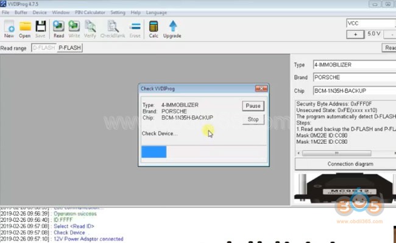Screen dimensions: 396x243
Task: Click the CheckBlank toolbar icon
Action: coord(113,29)
